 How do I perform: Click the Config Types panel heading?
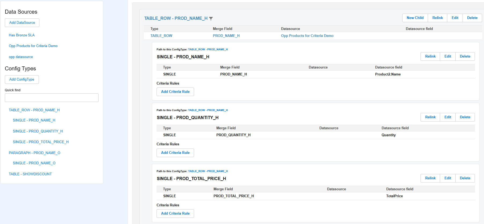pyautogui.click(x=20, y=69)
